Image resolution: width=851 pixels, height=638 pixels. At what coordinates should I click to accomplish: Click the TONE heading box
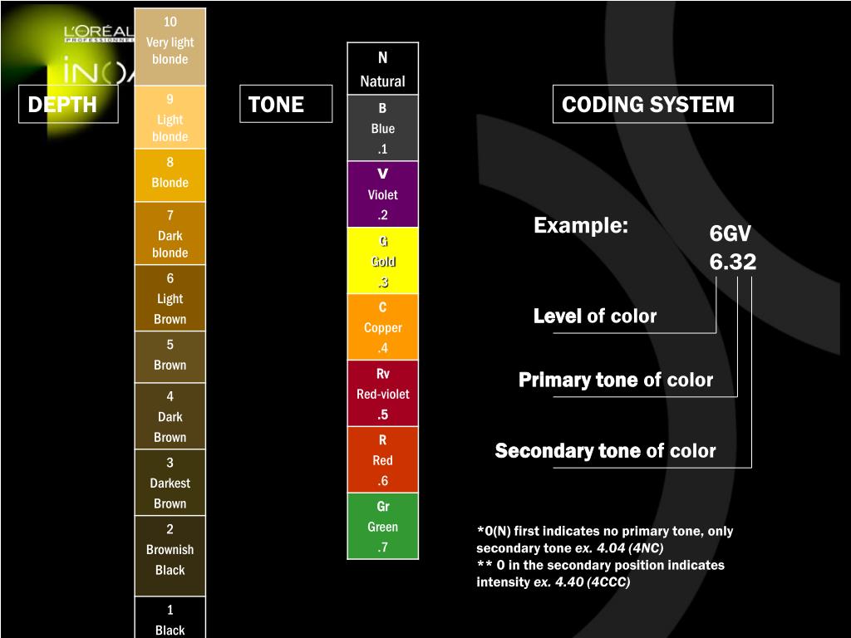(286, 104)
